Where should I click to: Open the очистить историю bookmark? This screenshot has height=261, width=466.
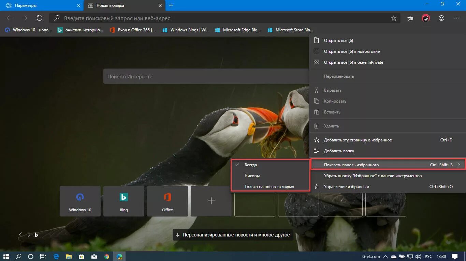click(x=81, y=30)
